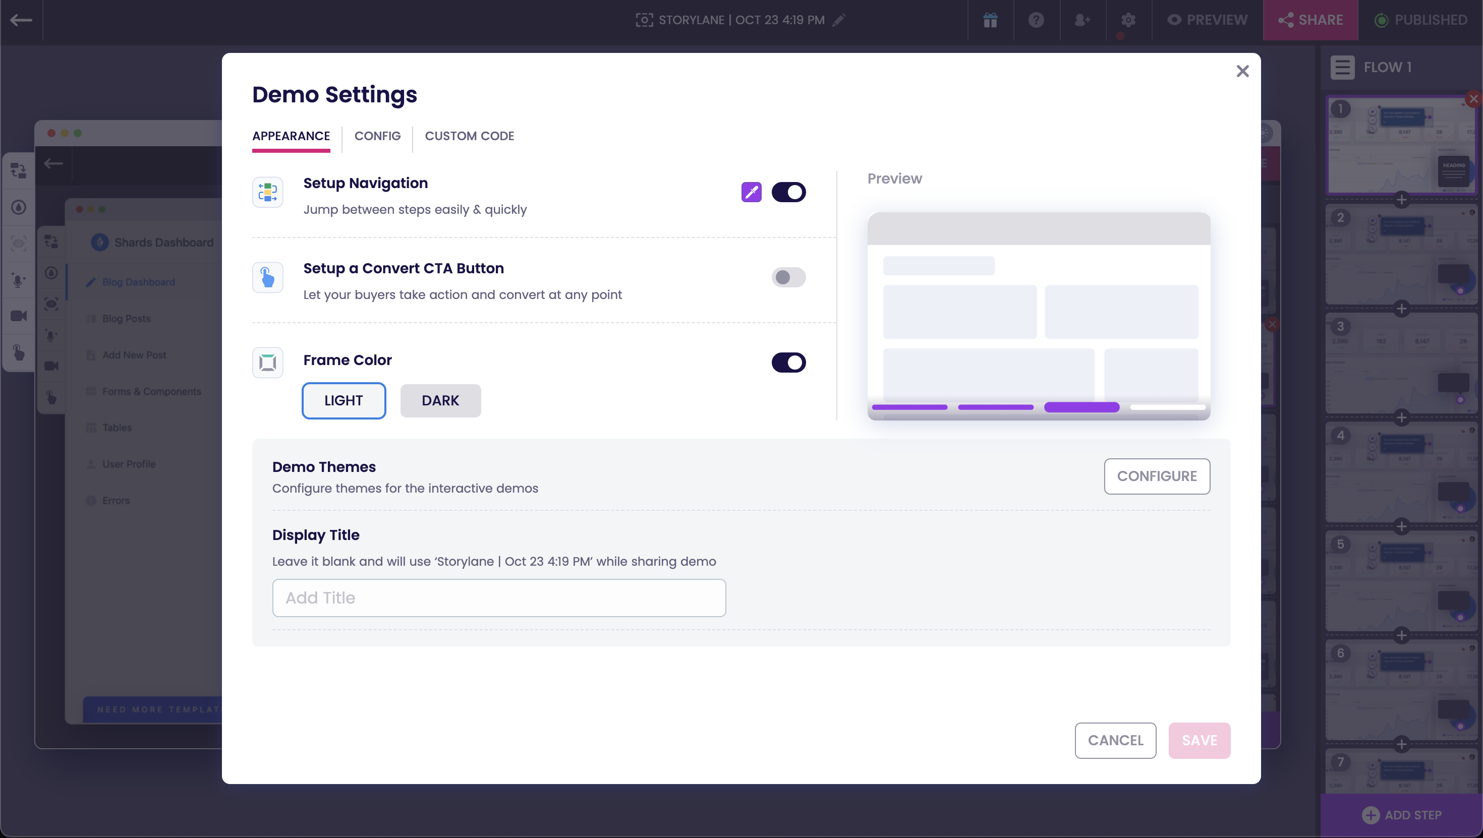
Task: Click the gift icon in top bar
Action: point(990,20)
